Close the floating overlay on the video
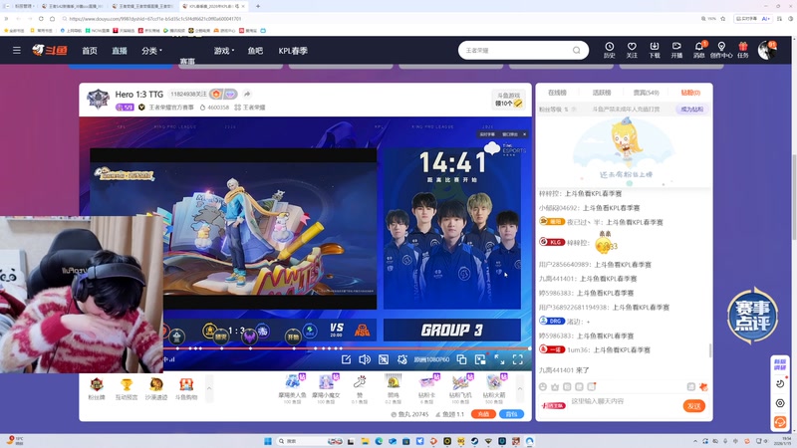The width and height of the screenshot is (797, 448). click(525, 134)
